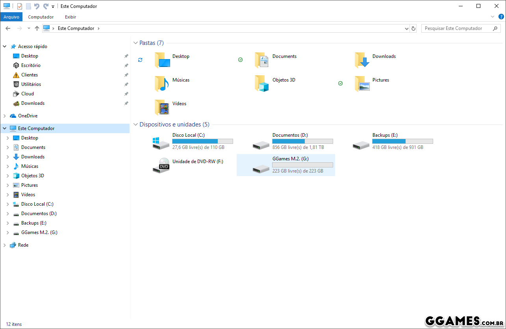The image size is (506, 329).
Task: Open the Disco Local (C:) drive icon
Action: pos(161,143)
